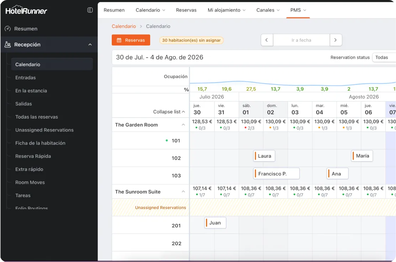Open Unassigned Reservations in sidebar
396x262 pixels.
click(44, 130)
